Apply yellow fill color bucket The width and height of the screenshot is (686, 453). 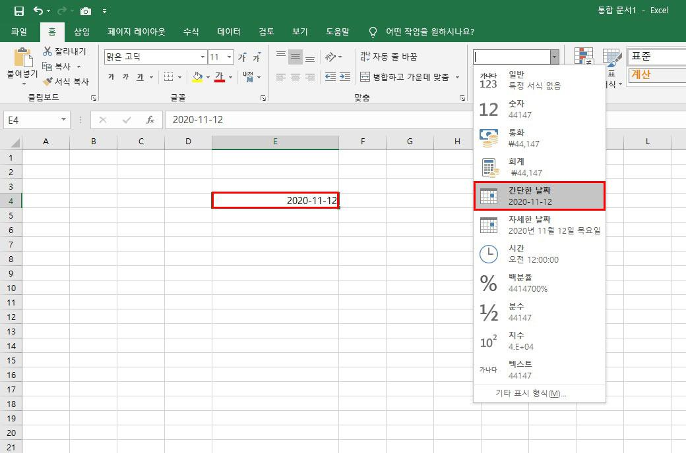click(197, 77)
